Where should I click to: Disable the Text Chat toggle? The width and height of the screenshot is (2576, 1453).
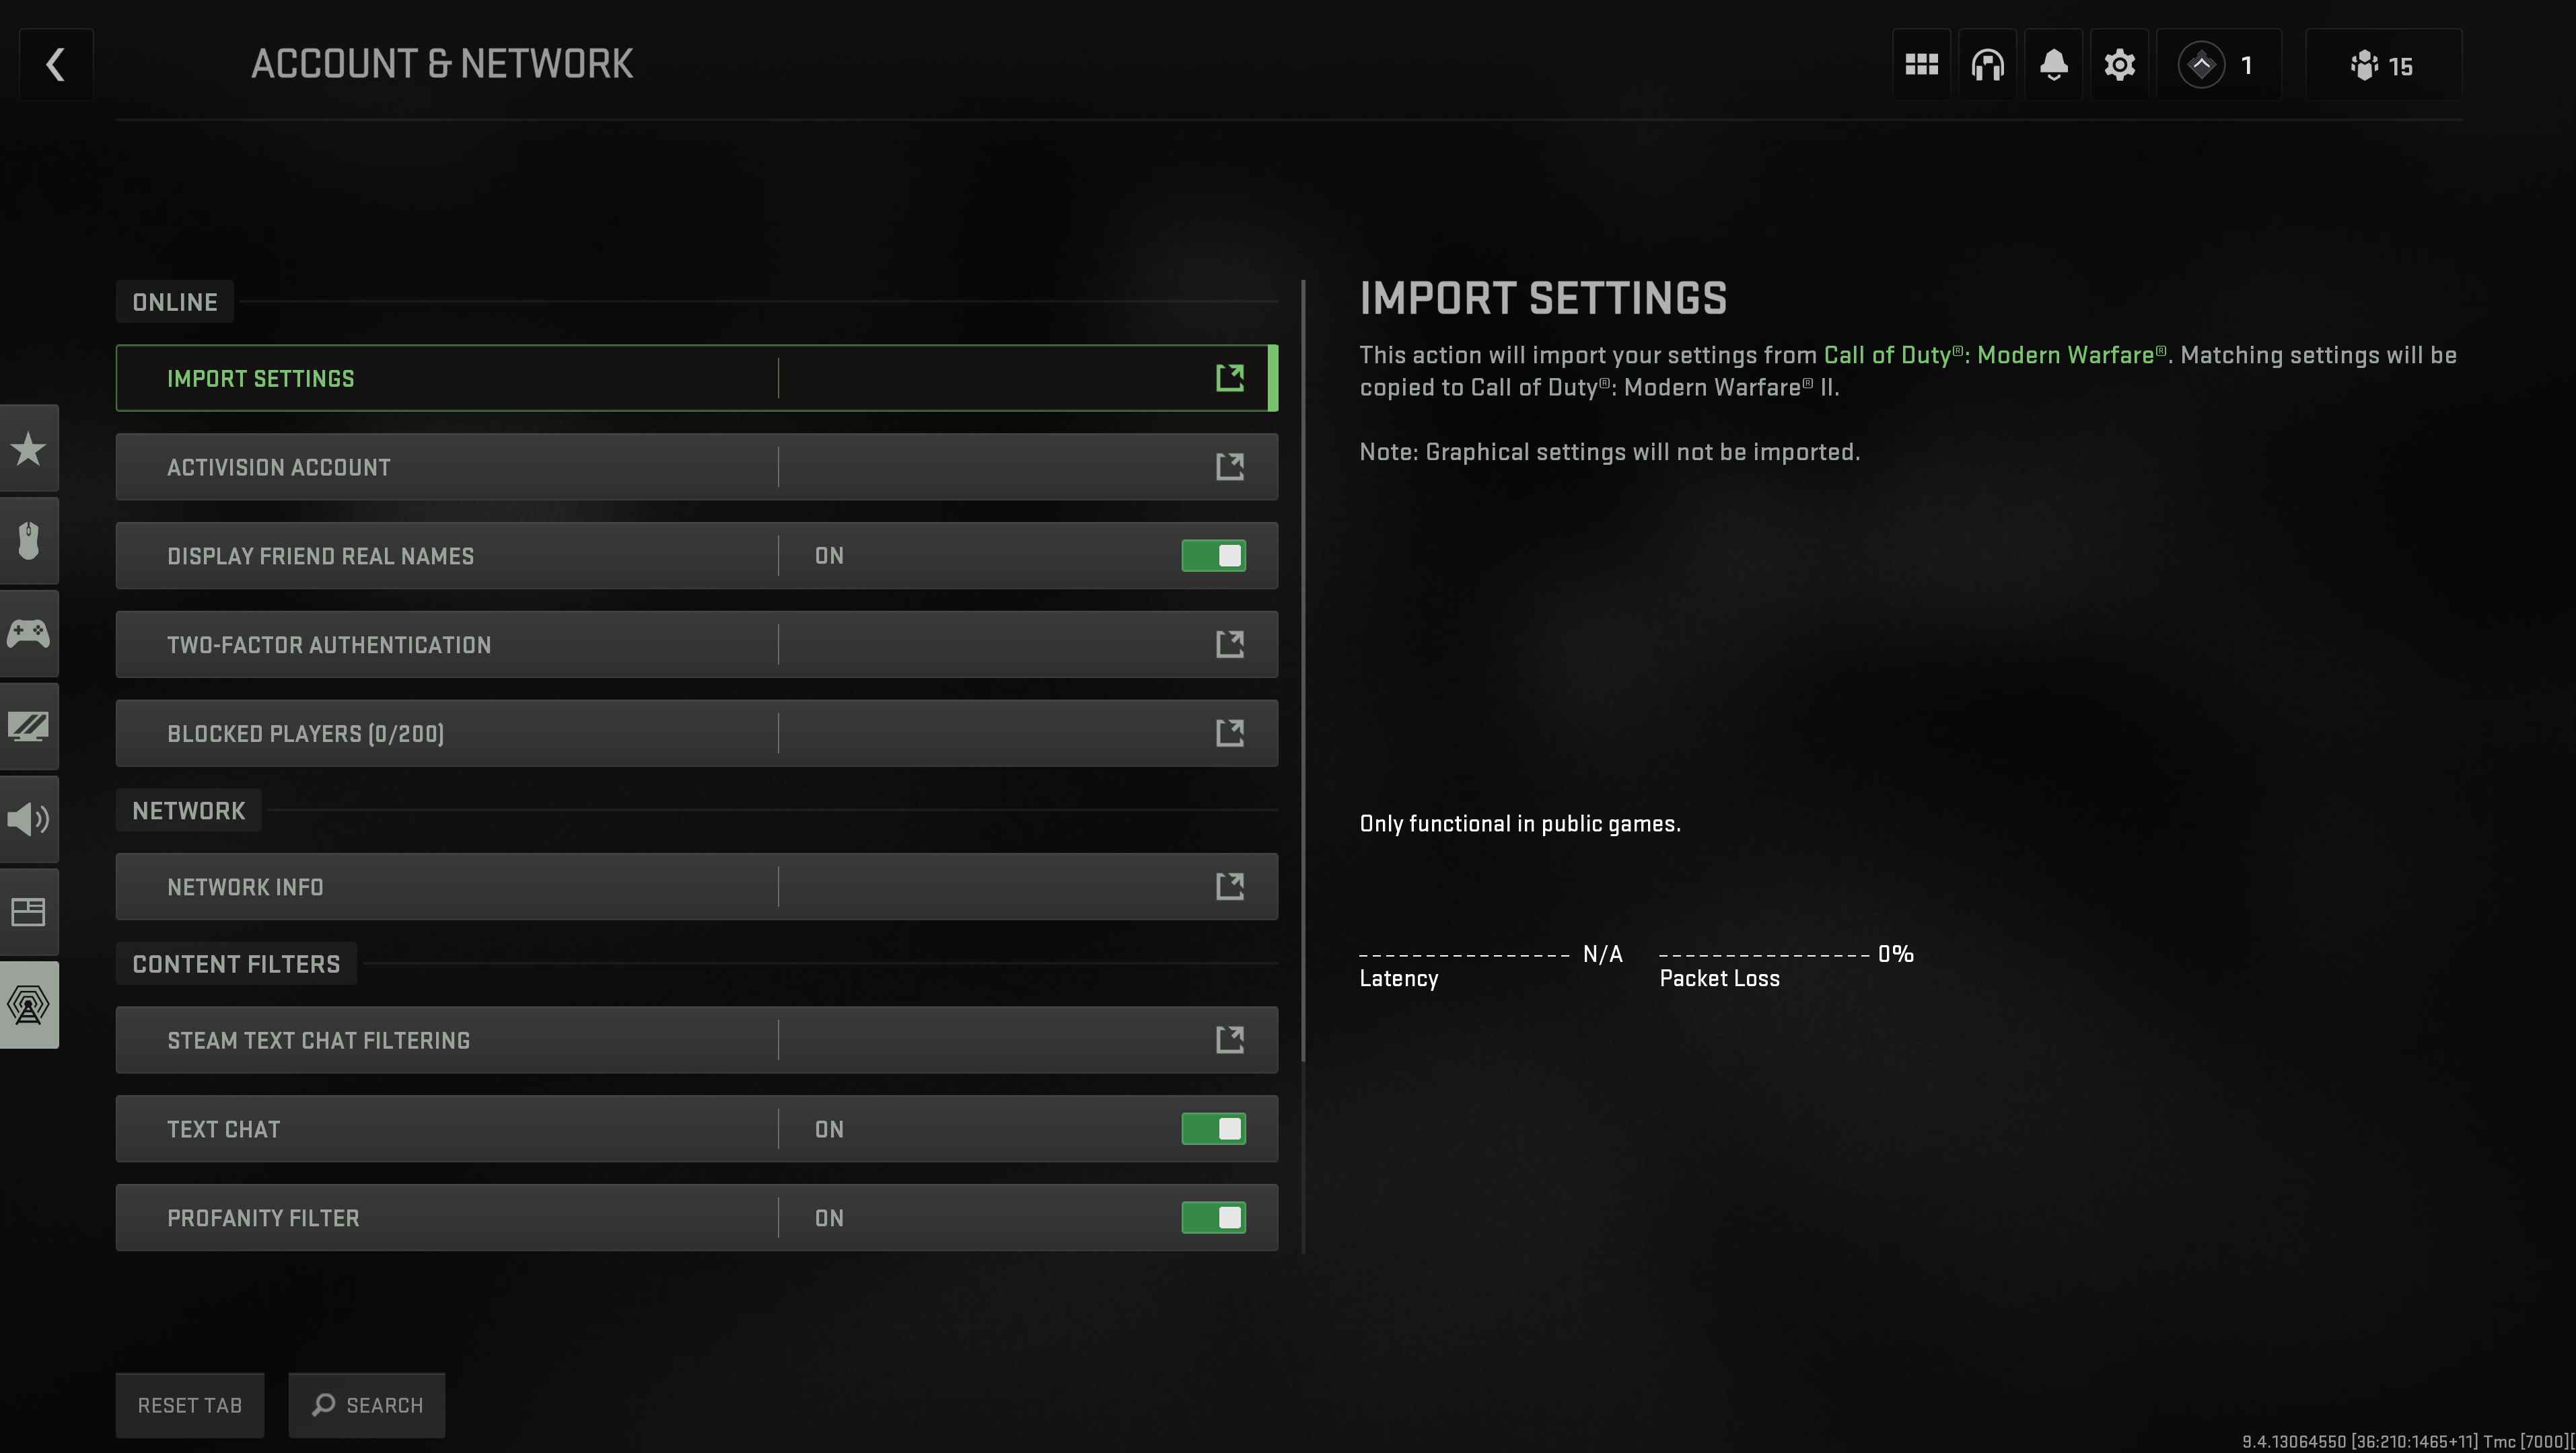point(1214,1127)
